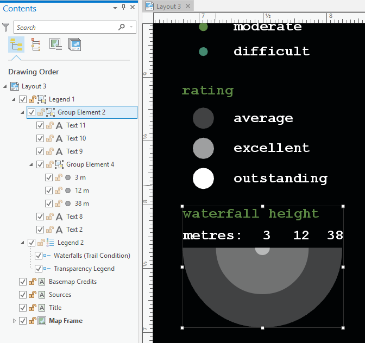Toggle lock icon on Legend 1

pos(33,99)
